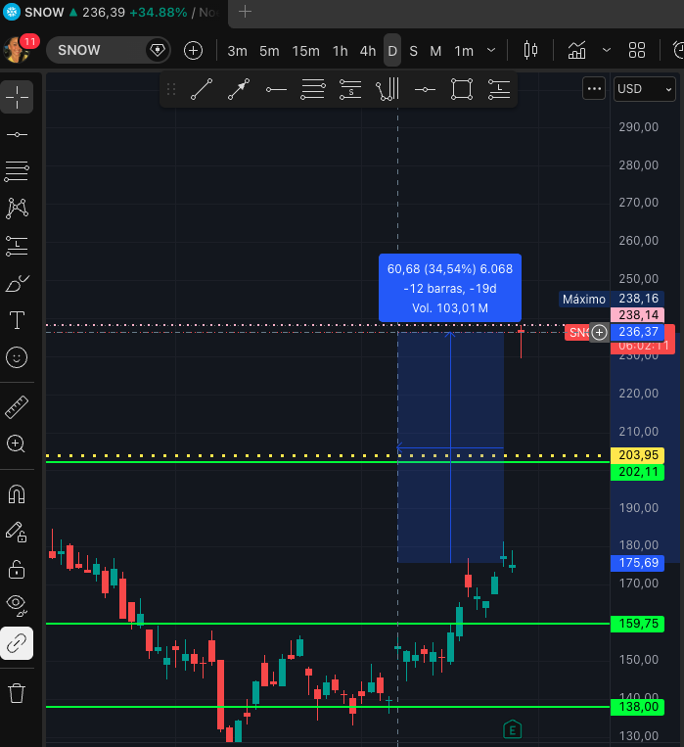Select rectangle tool in favorites toolbar
Screen dimensions: 684x747
pos(462,89)
